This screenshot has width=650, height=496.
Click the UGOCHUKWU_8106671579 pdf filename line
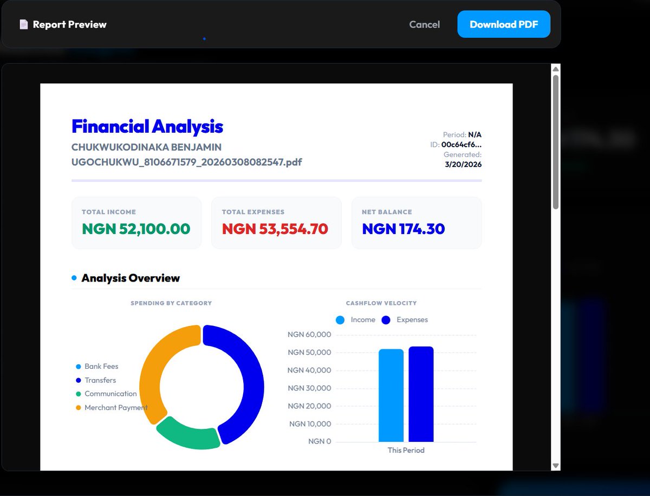coord(187,162)
